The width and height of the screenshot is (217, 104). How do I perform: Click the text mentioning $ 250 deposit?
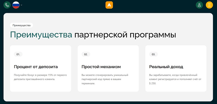[x=175, y=79]
